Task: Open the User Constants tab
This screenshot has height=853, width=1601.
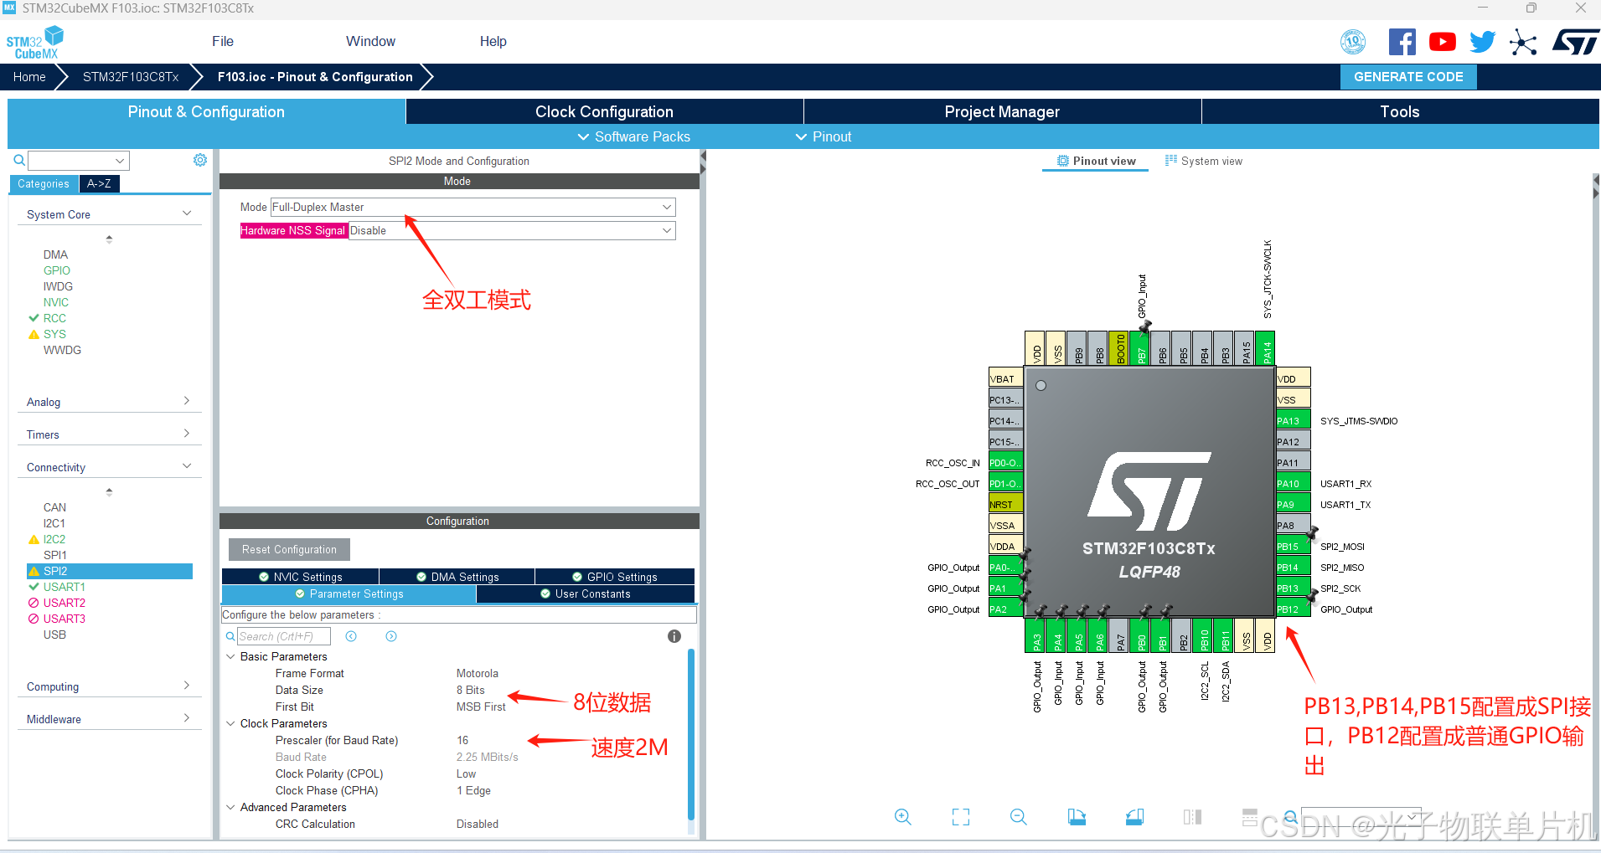Action: [586, 594]
